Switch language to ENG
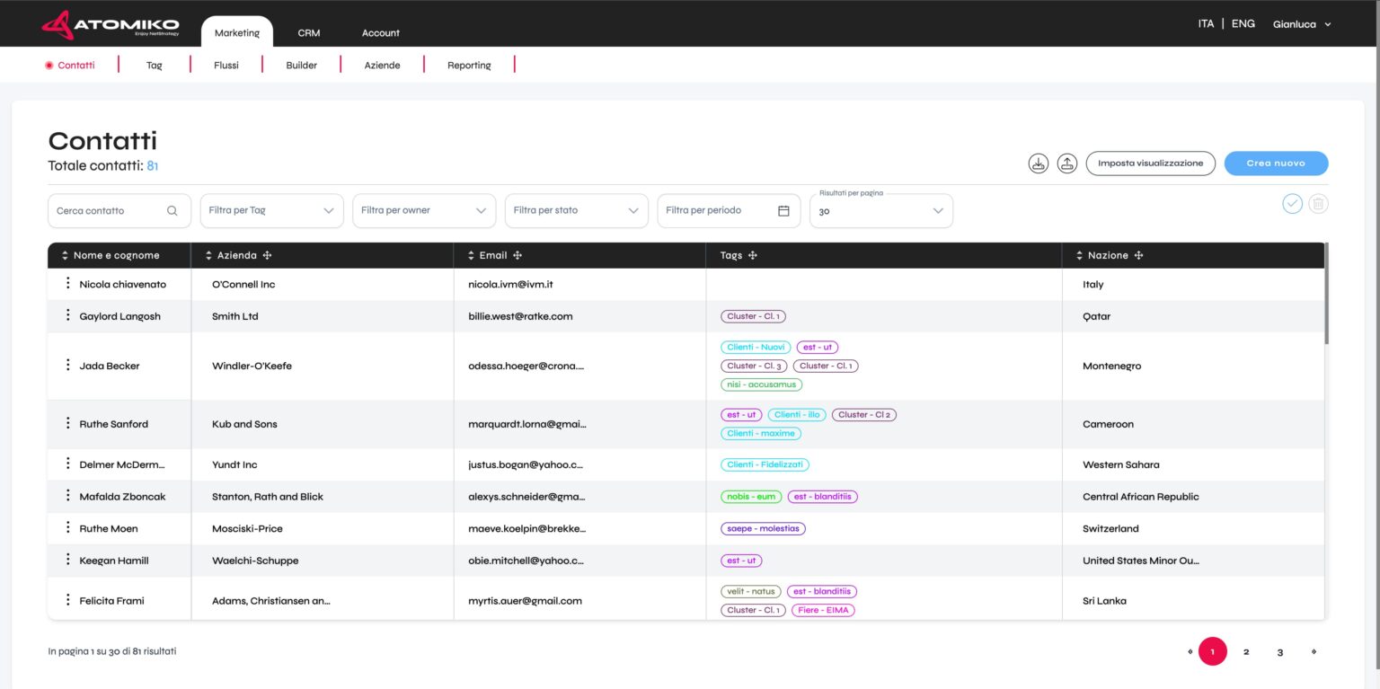 1243,23
